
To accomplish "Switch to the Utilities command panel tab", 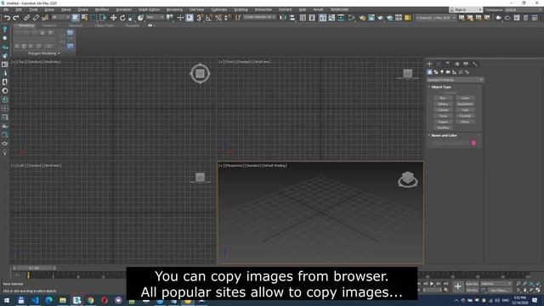I will click(474, 65).
